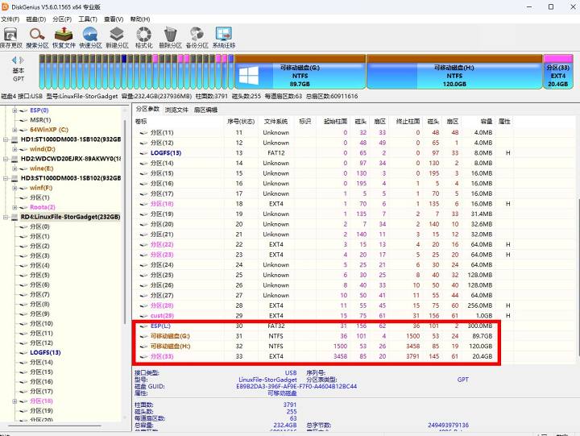Image resolution: width=580 pixels, height=436 pixels.
Task: Sort by the 文件系统 column header
Action: coord(275,122)
